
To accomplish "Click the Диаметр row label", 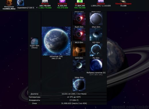I will click(35, 94).
